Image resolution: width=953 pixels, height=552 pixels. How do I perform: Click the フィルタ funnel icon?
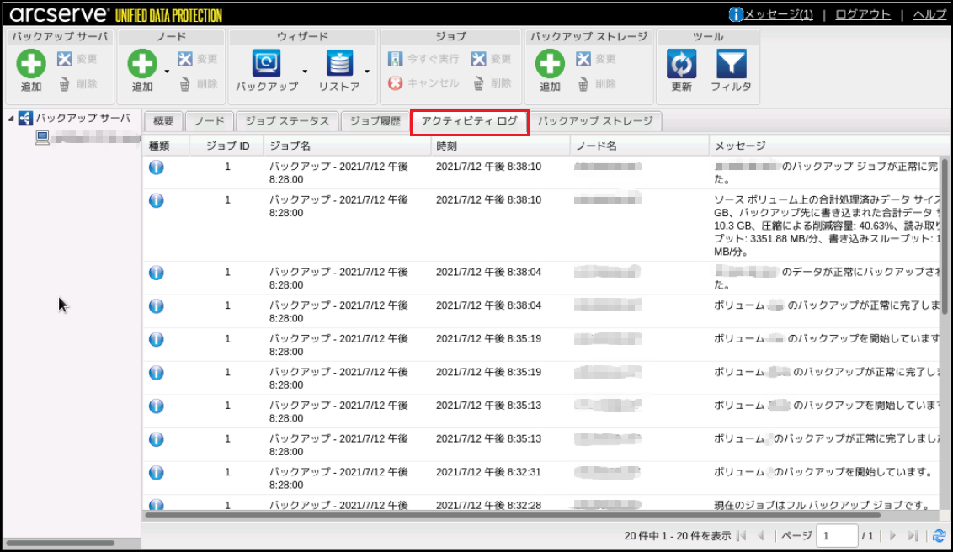(731, 65)
